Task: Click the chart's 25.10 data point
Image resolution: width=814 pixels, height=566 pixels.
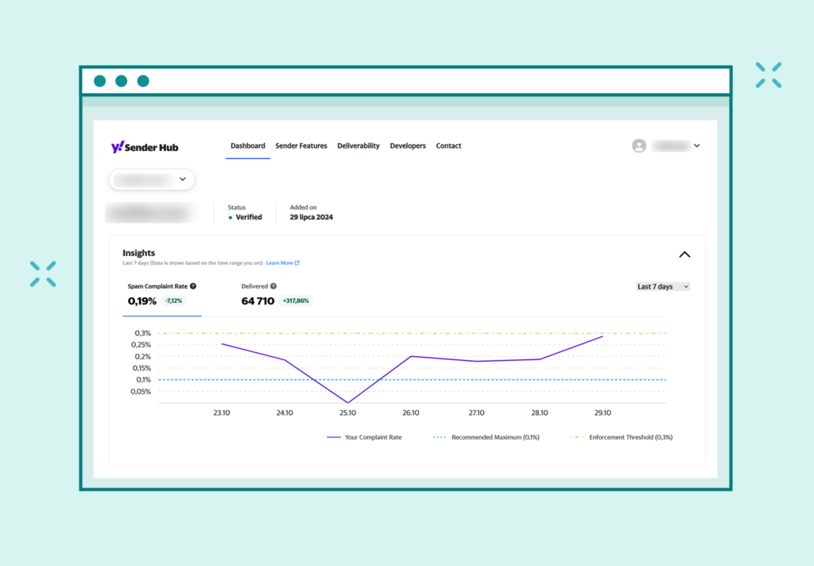Action: tap(347, 401)
